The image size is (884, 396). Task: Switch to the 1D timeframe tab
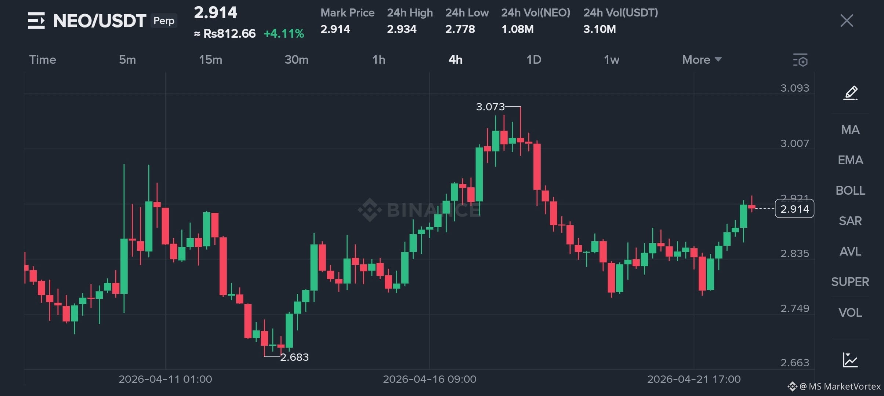pyautogui.click(x=534, y=59)
